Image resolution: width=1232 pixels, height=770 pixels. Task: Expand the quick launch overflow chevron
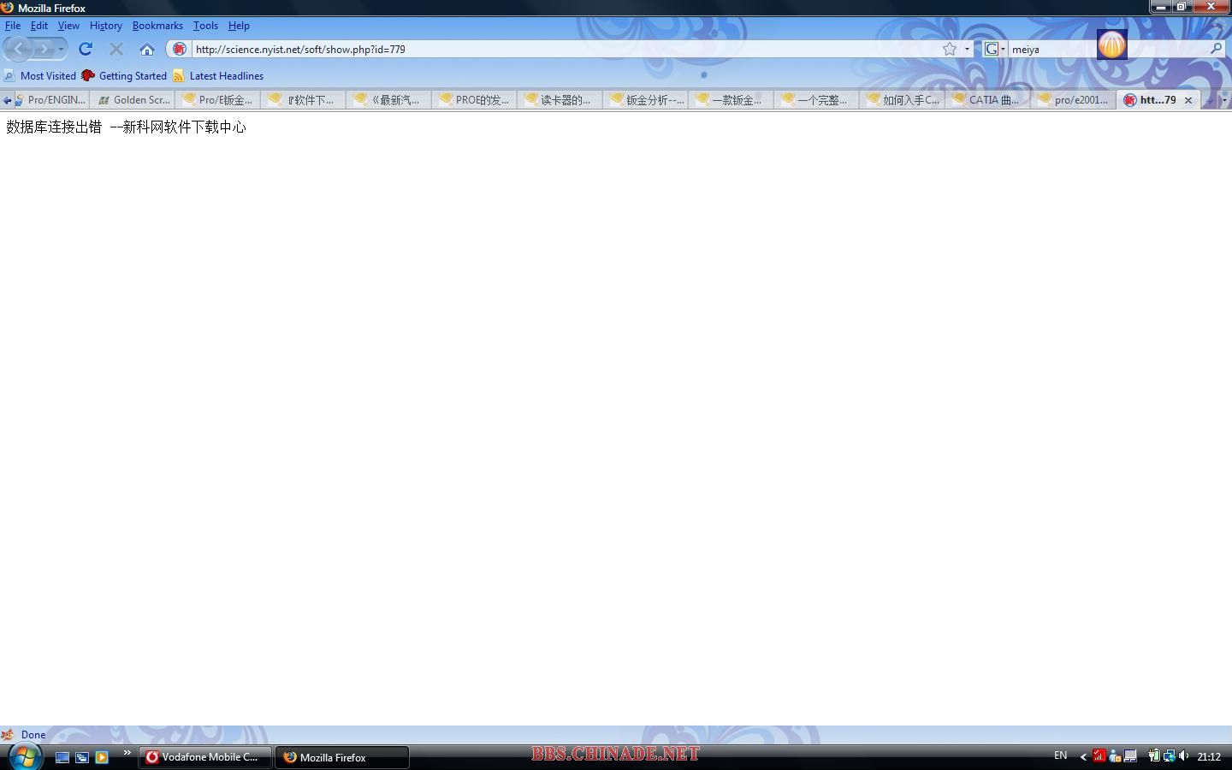point(127,753)
